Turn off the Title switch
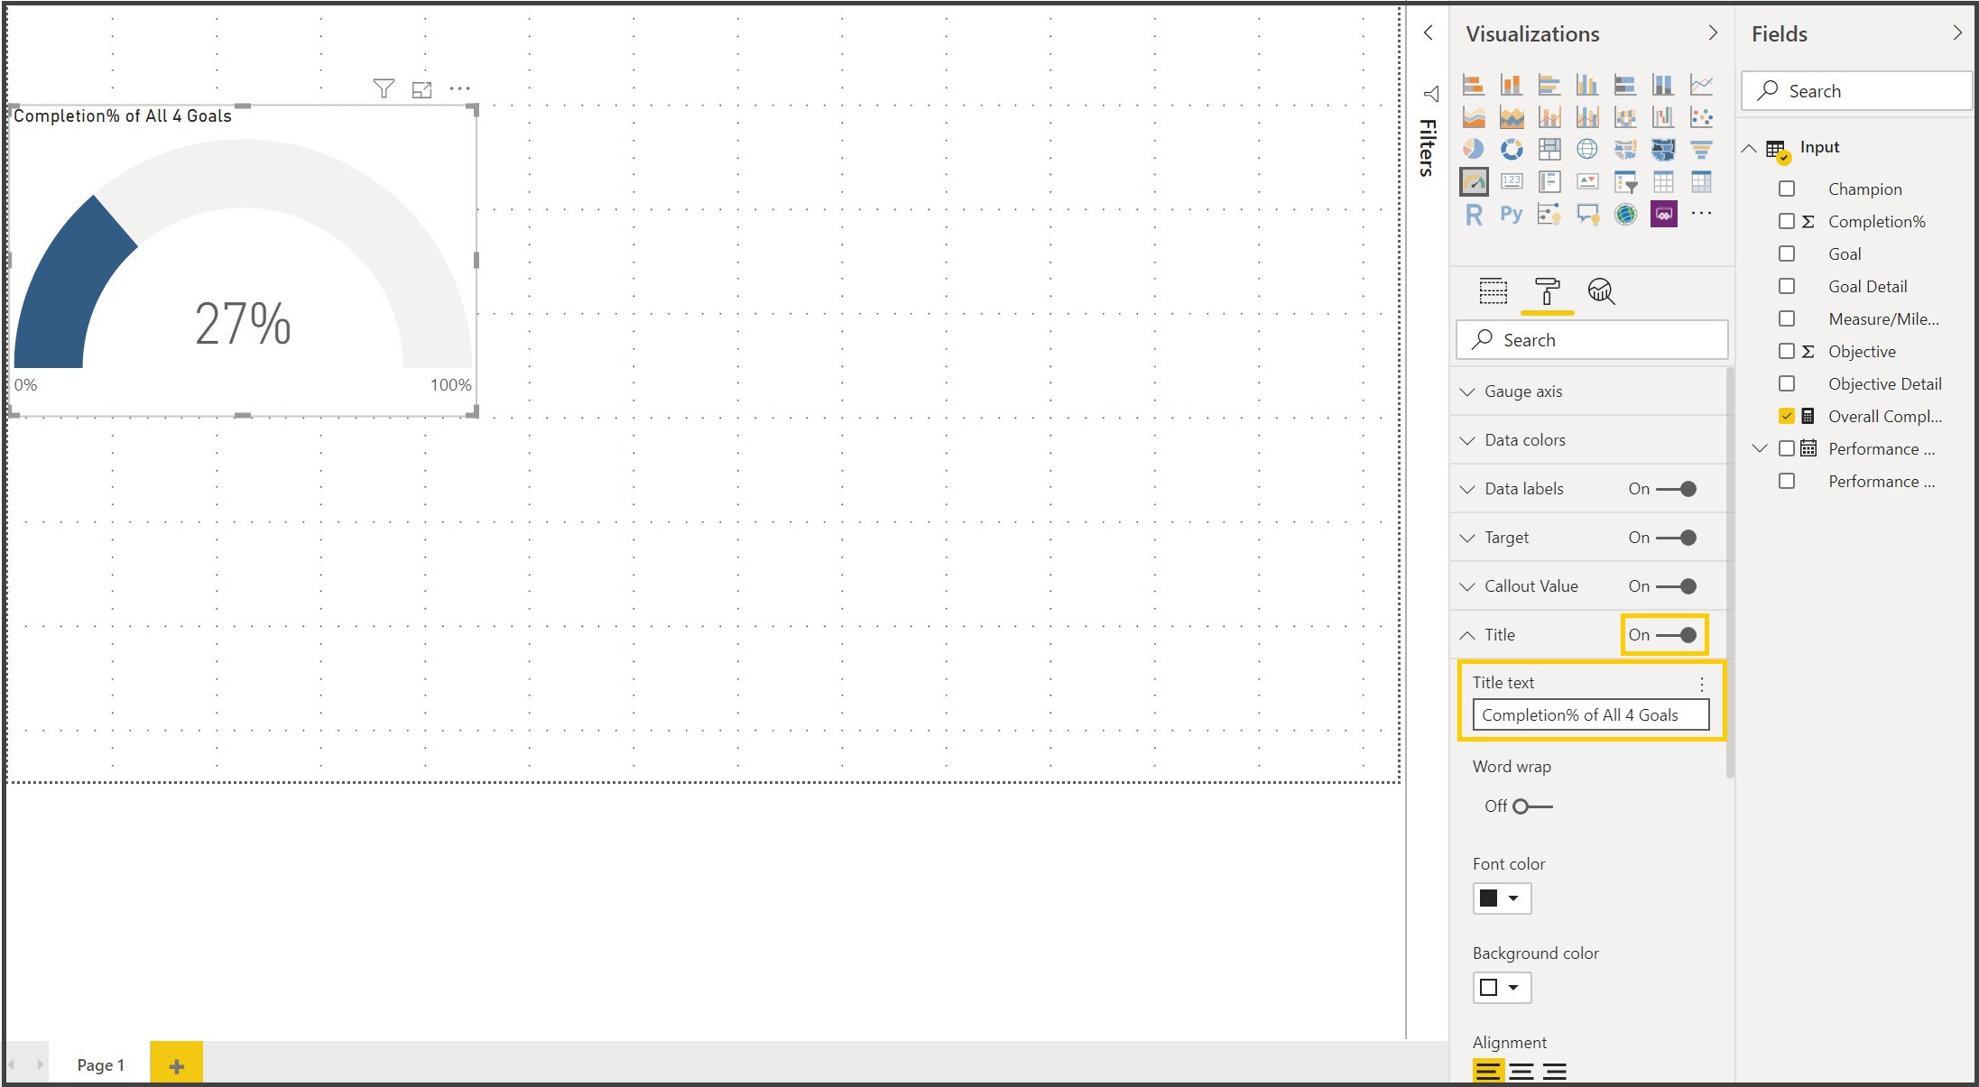This screenshot has width=1979, height=1087. point(1677,635)
